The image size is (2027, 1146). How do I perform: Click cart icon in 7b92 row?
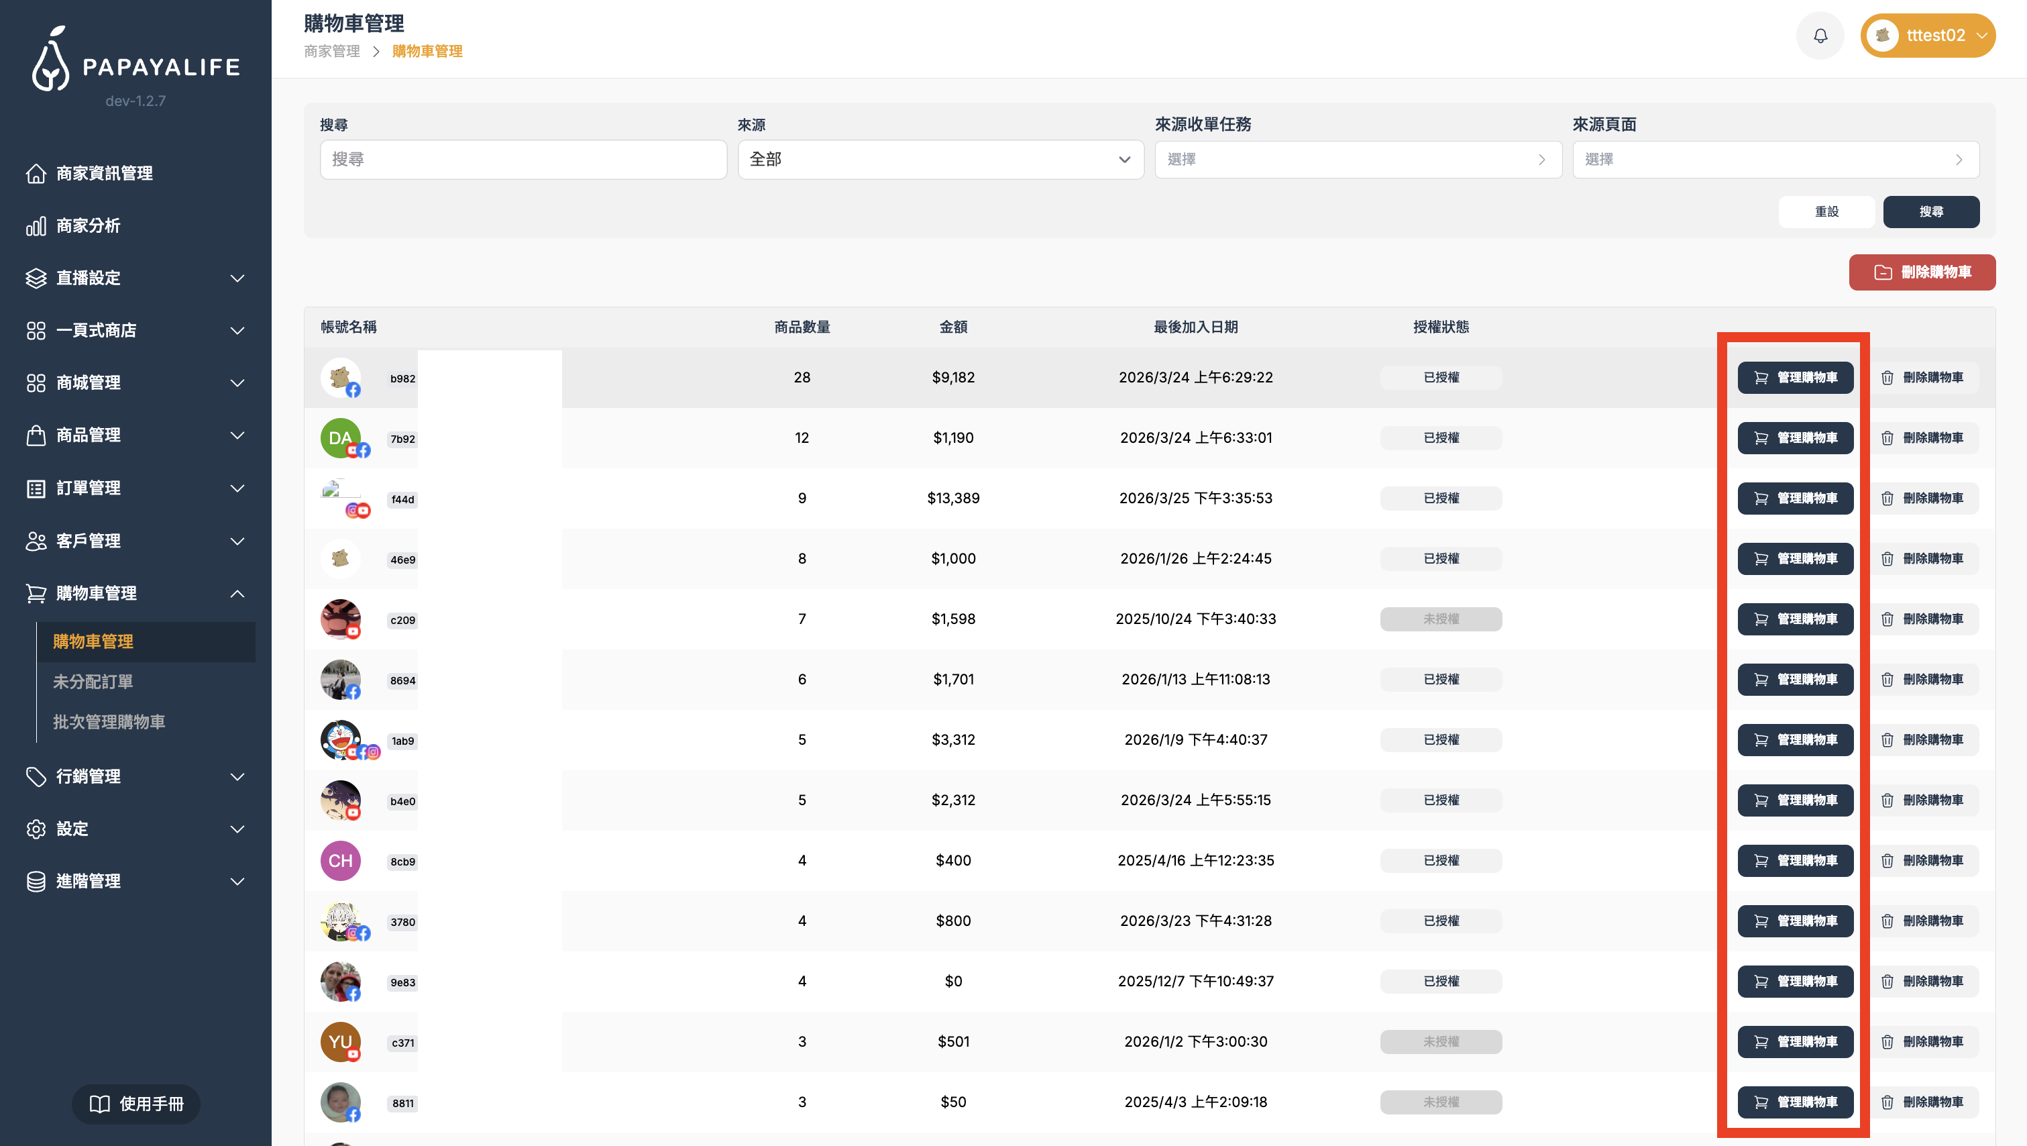tap(1761, 438)
